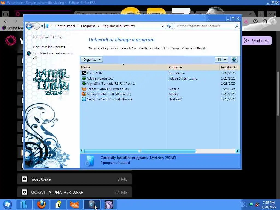Select Programs in the address breadcrumb
Screen dimensions: 280x210
click(88, 26)
